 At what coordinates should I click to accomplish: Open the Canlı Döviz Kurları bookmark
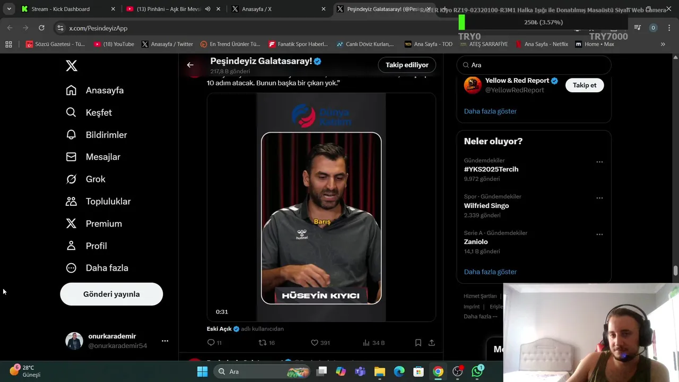point(365,44)
